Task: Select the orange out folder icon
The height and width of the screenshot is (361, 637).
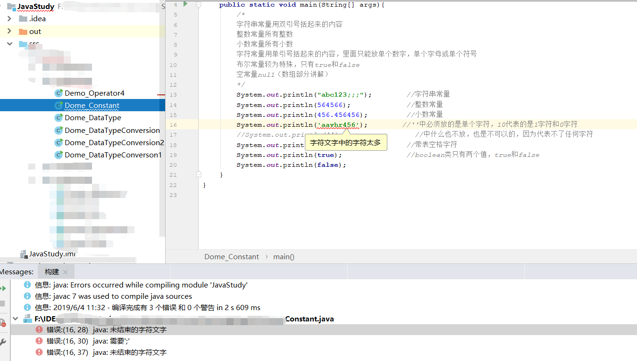Action: [x=23, y=32]
